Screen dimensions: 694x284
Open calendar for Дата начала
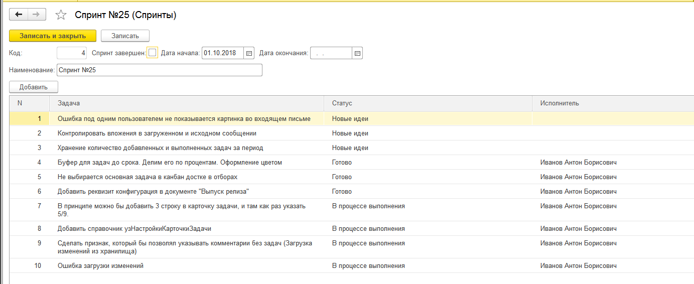[x=249, y=53]
